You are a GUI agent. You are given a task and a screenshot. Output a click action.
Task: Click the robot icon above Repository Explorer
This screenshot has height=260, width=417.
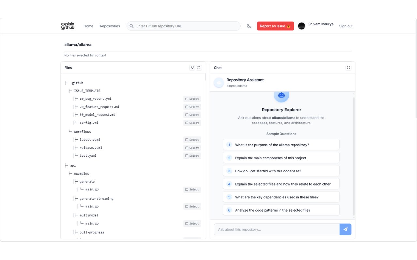pyautogui.click(x=281, y=95)
